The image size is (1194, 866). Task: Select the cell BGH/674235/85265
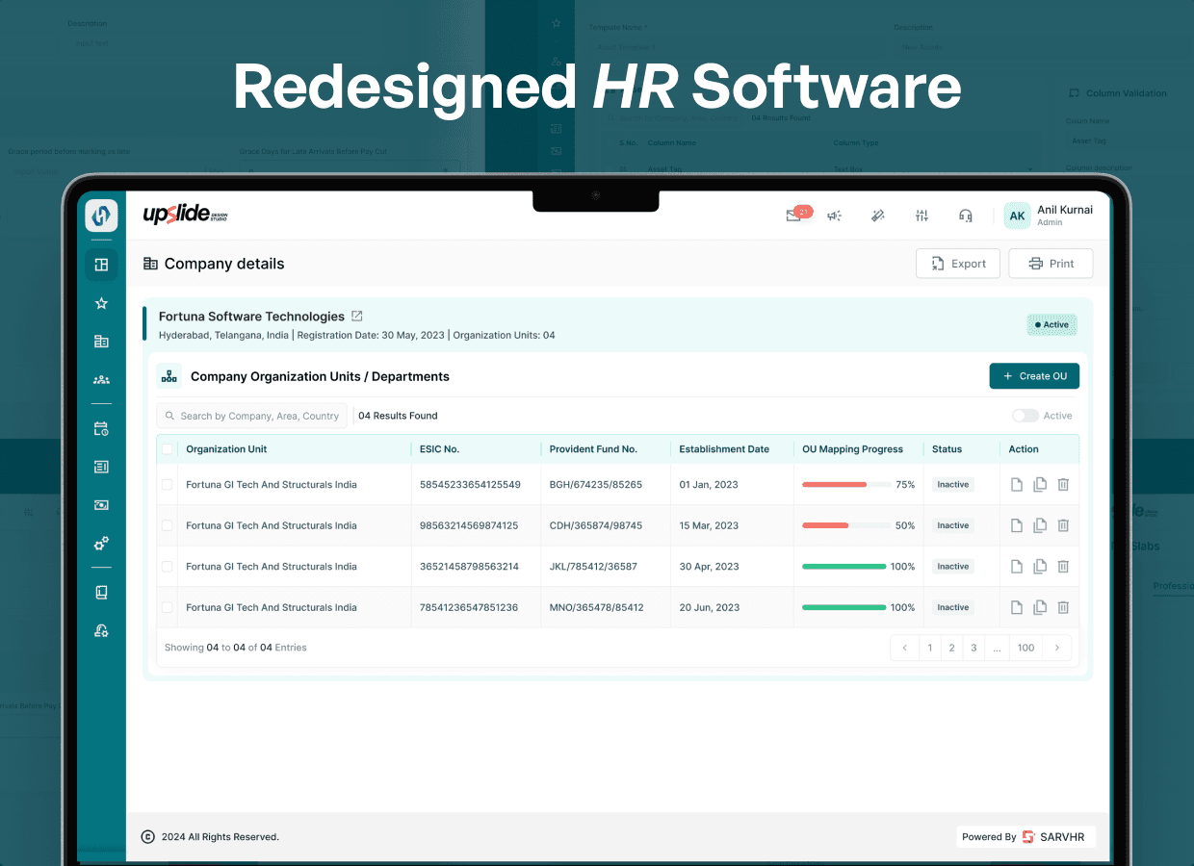point(596,485)
